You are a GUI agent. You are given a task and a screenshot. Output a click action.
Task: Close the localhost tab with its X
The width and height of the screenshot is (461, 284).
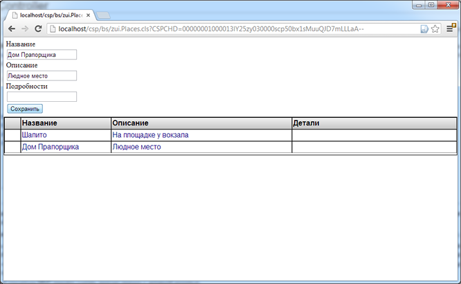pos(88,15)
